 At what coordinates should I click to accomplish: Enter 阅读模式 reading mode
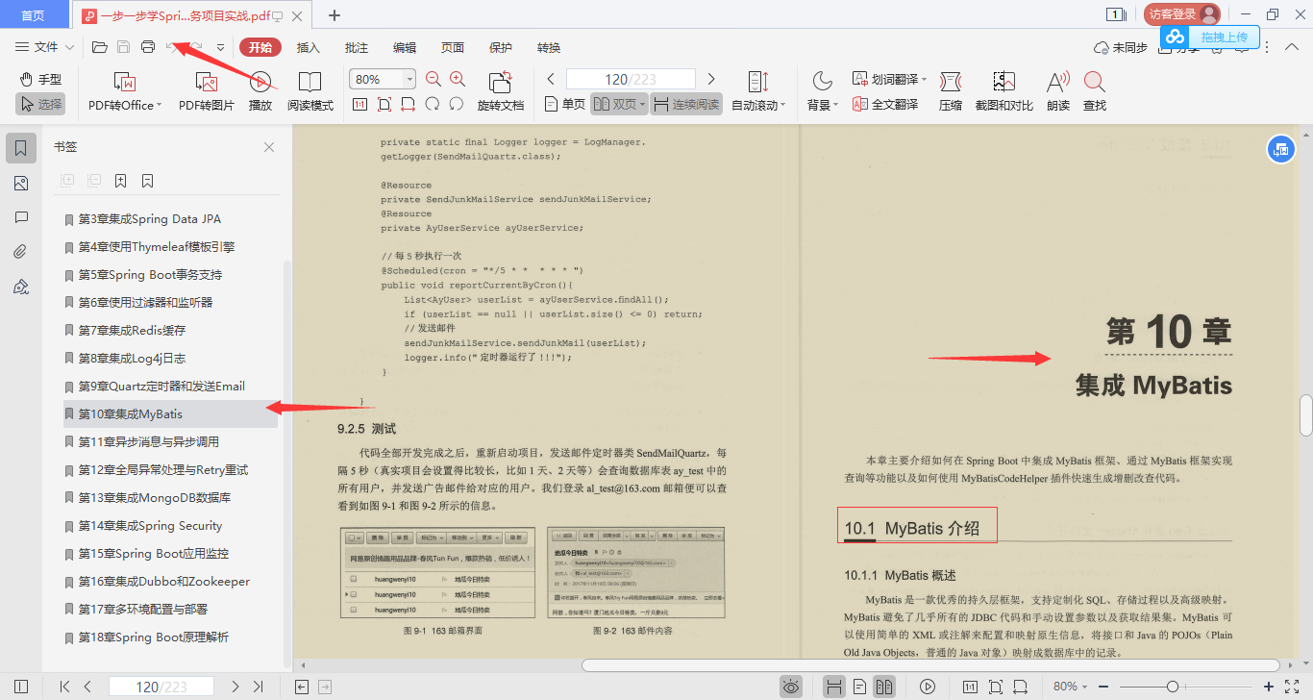click(x=310, y=92)
